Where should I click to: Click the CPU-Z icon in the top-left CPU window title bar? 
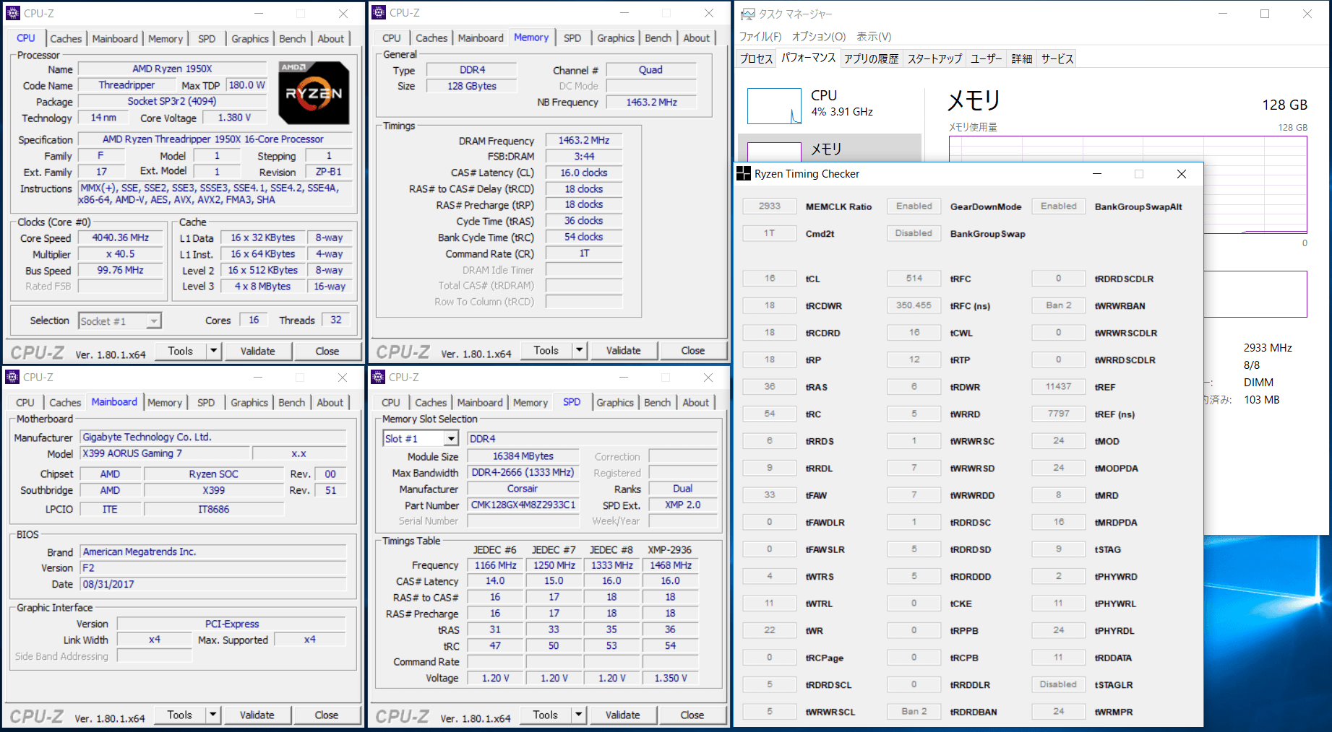(13, 13)
